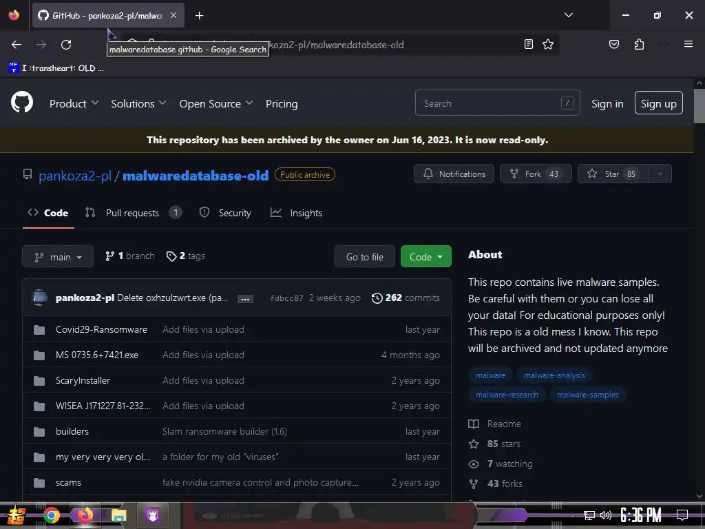Star the repository via Star 85 button
The width and height of the screenshot is (705, 529).
click(x=613, y=174)
